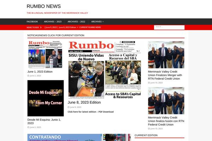Click the June 2, 2023 date under Desde Mi Esquina

pos(35,127)
